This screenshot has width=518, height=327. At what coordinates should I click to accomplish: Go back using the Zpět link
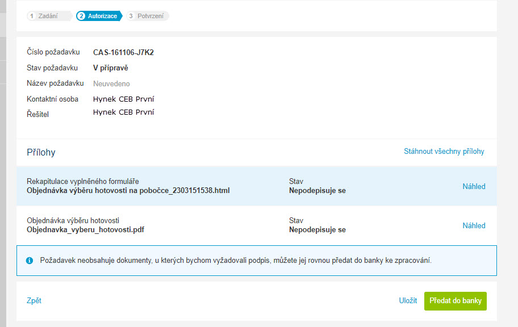[x=34, y=300]
